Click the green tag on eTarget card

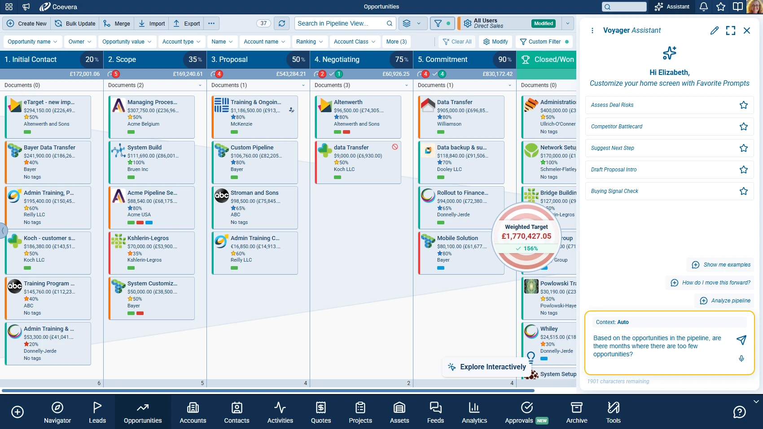click(x=27, y=132)
